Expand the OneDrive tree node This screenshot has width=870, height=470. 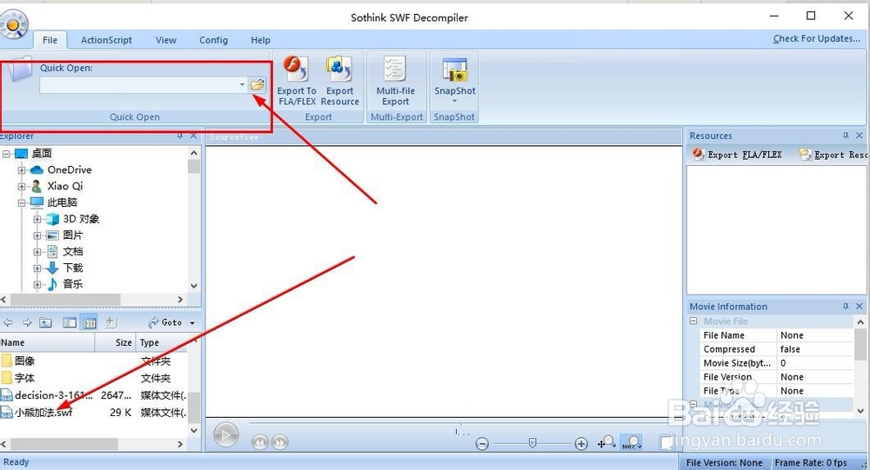point(22,170)
